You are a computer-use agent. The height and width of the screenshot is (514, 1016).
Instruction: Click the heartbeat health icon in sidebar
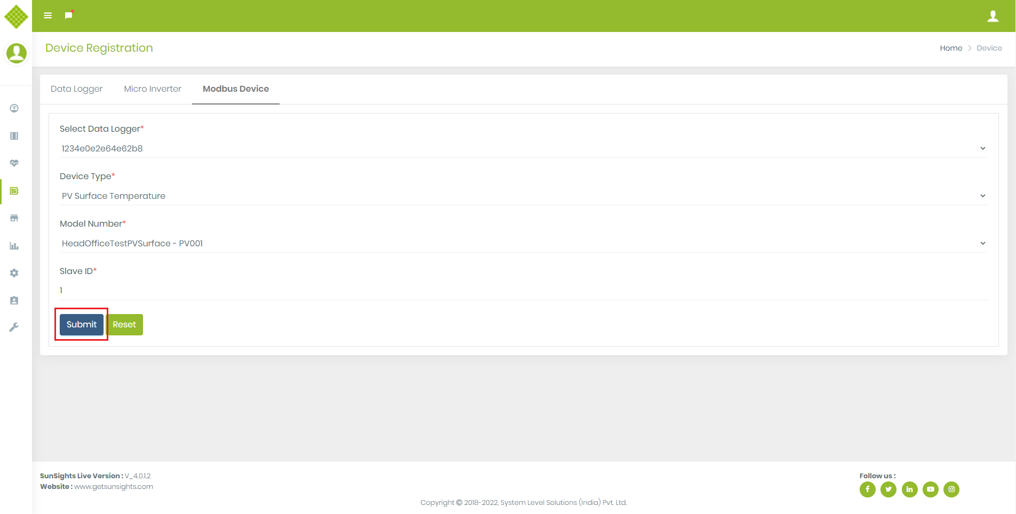tap(14, 163)
